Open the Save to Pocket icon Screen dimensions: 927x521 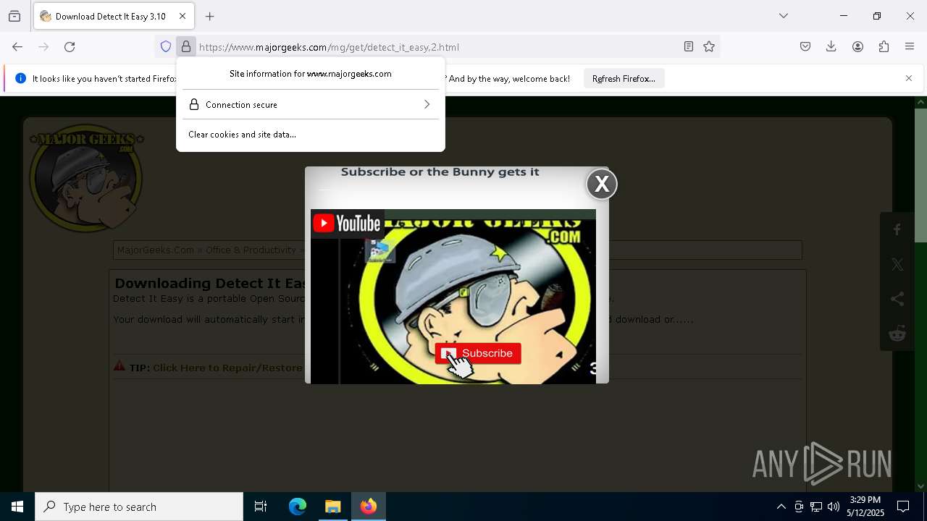[805, 47]
